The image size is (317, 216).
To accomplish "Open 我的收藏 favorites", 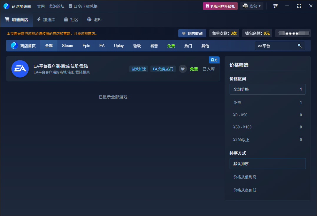I will click(192, 33).
